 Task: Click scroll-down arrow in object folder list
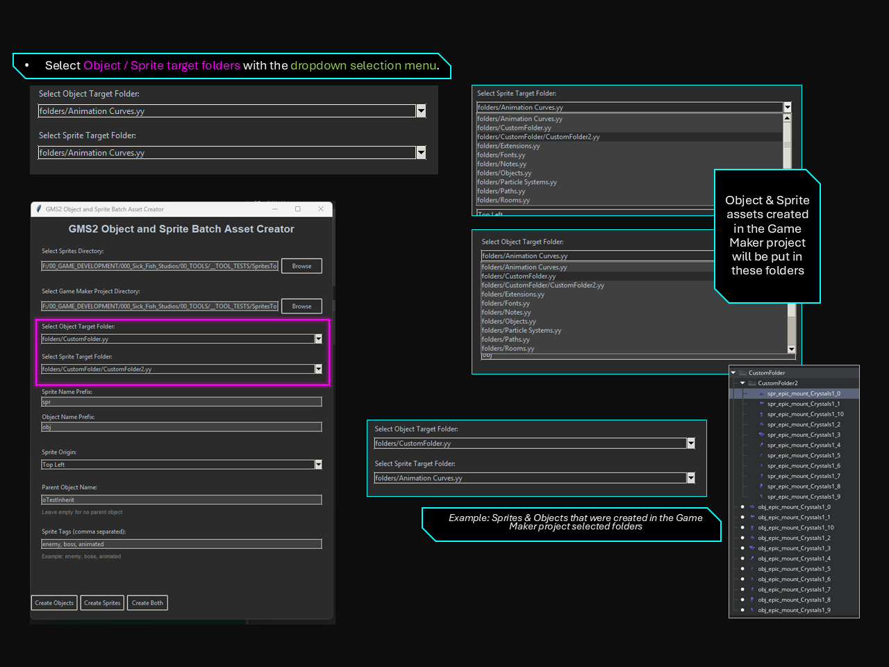(x=791, y=349)
